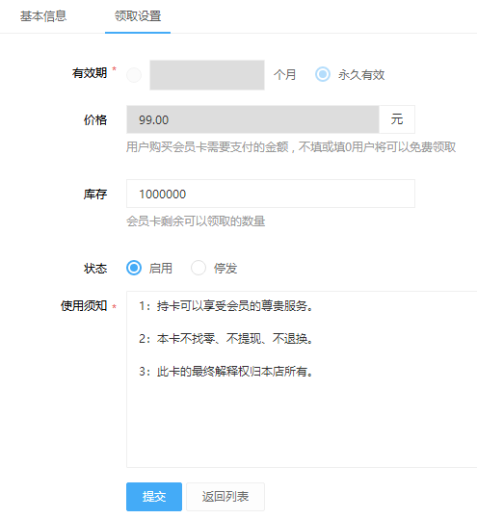
Task: Select the radio circle before the months field
Action: [x=134, y=75]
